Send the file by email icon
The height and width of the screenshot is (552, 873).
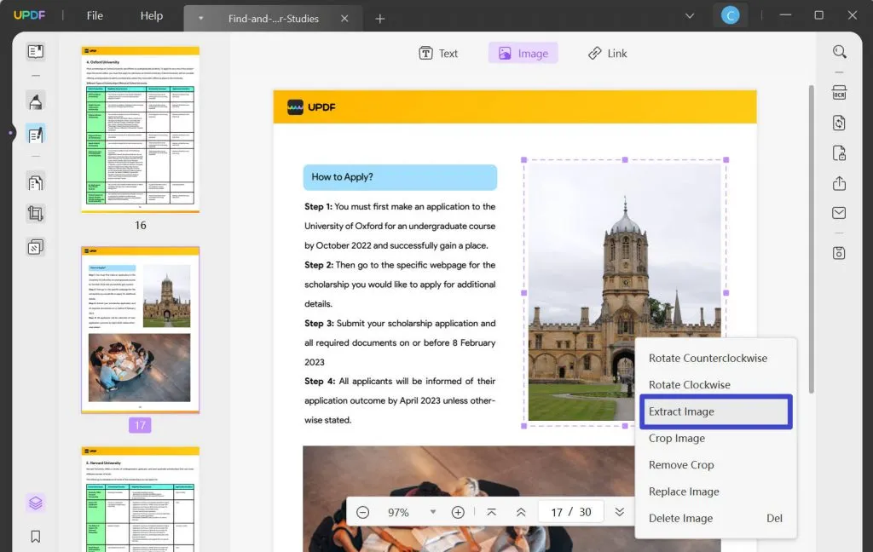click(x=839, y=213)
